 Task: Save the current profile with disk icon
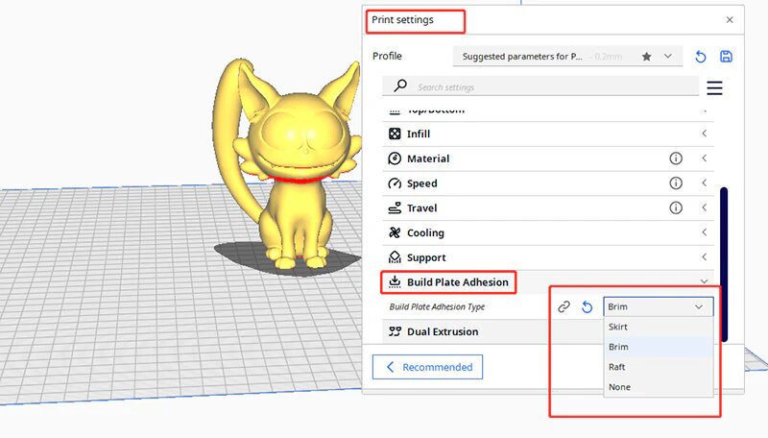click(x=726, y=57)
